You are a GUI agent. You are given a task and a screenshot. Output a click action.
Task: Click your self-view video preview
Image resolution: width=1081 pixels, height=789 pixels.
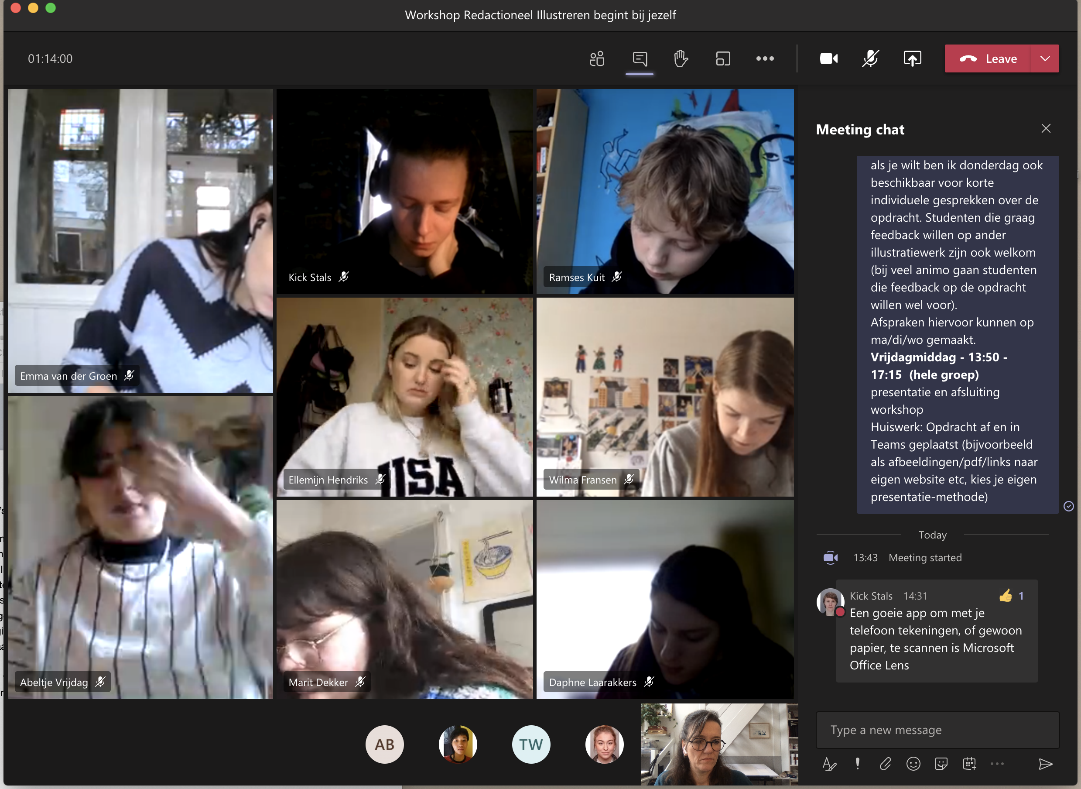coord(719,744)
